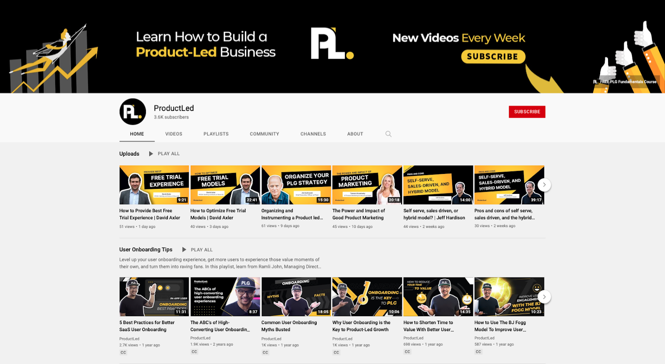Click the ProductLed channel name heading
The width and height of the screenshot is (665, 364).
point(174,108)
